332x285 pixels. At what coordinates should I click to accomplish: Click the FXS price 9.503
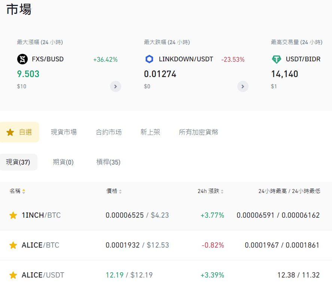click(x=28, y=74)
